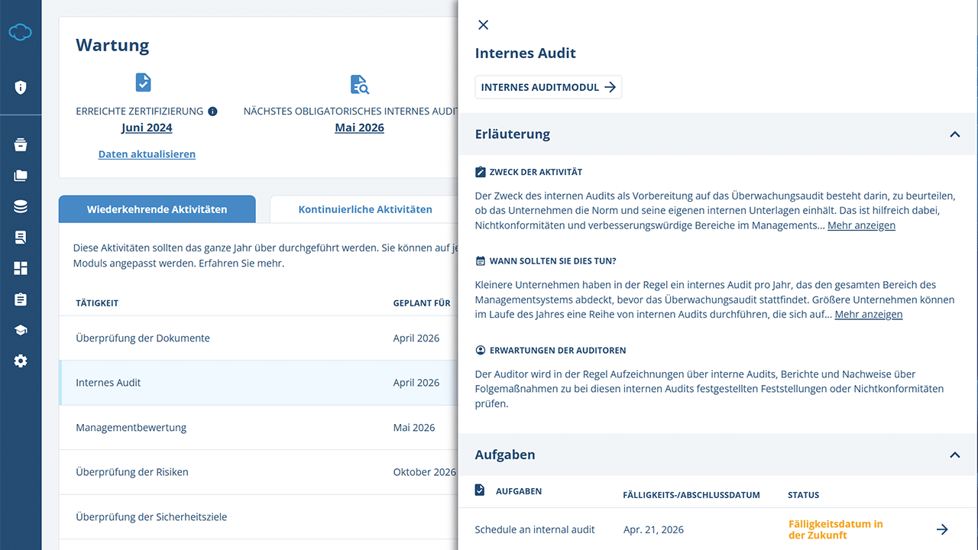Open the dashboard grid sidebar icon
The width and height of the screenshot is (978, 550).
tap(21, 268)
